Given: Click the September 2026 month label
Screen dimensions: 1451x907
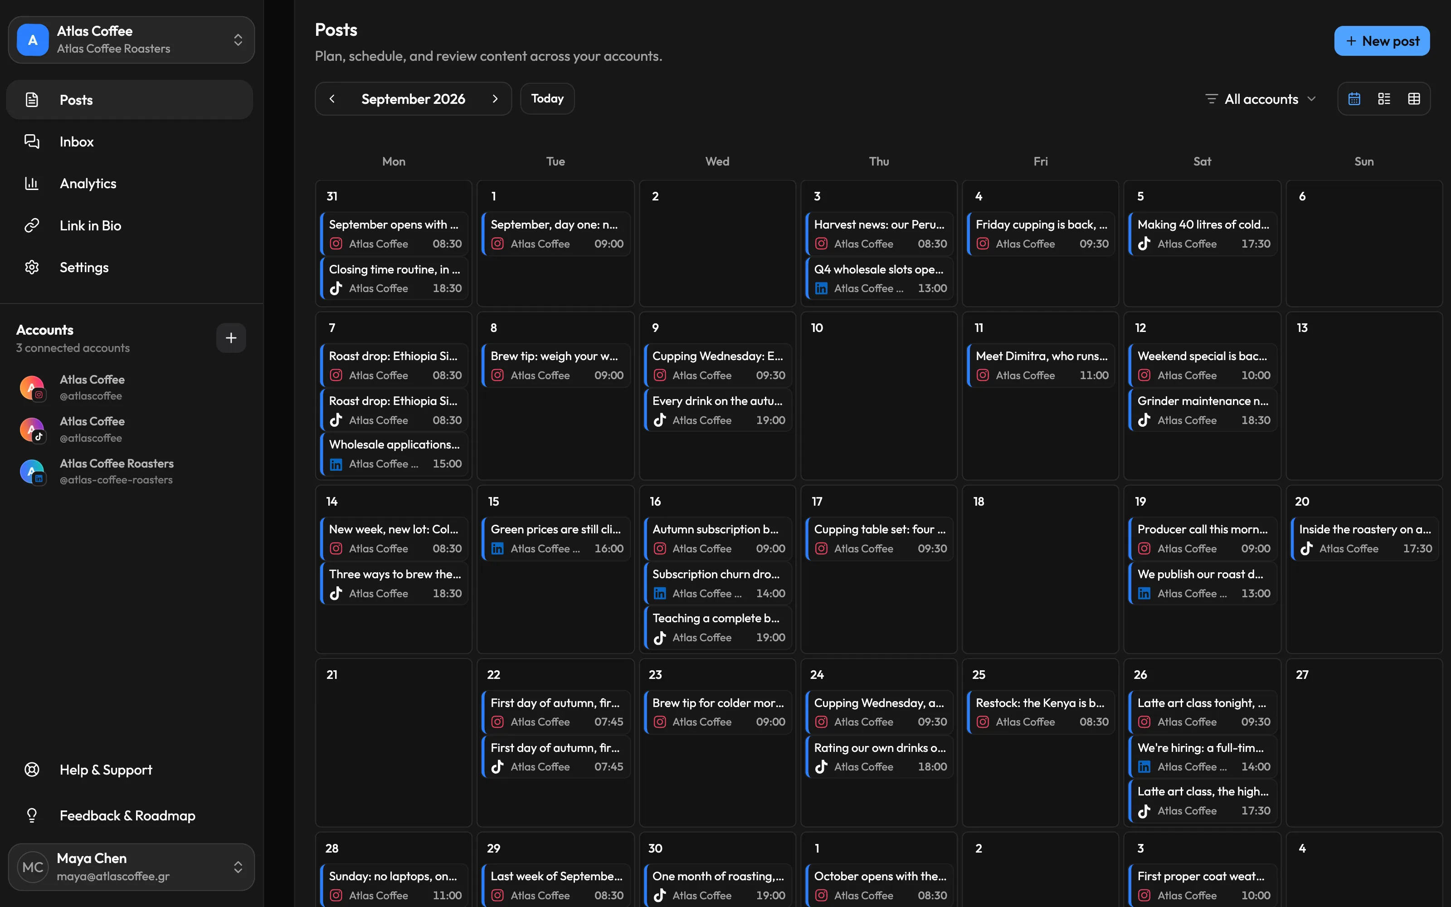Looking at the screenshot, I should point(413,99).
